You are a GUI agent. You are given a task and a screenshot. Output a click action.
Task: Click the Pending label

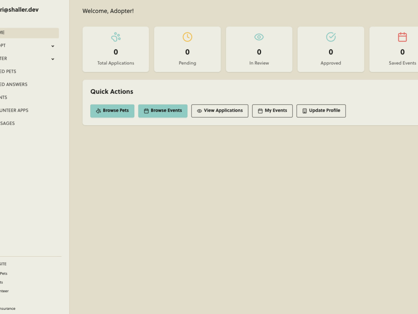187,63
